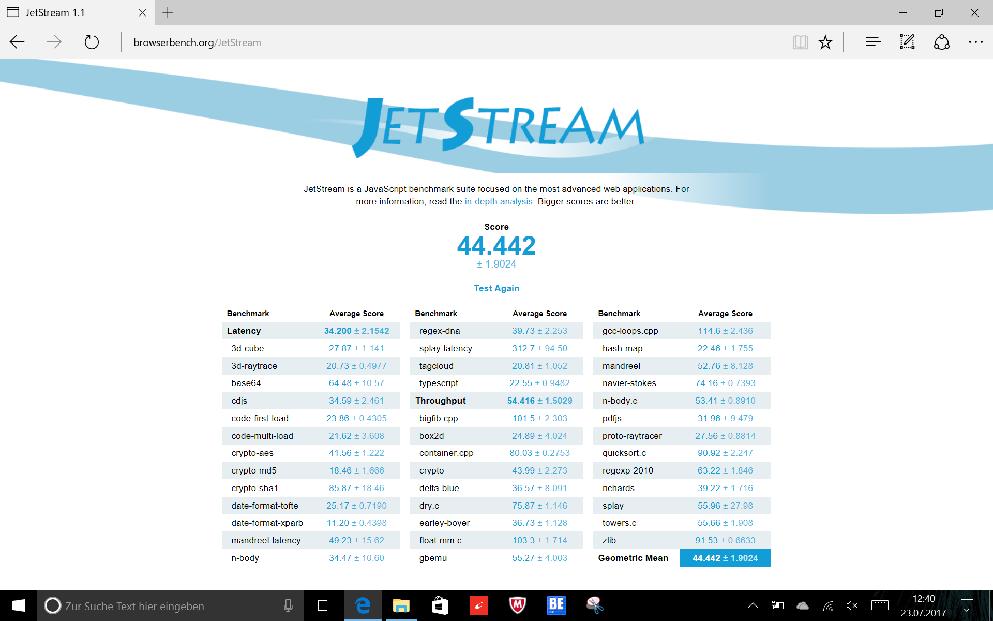993x621 pixels.
Task: Select the cdjs benchmark name
Action: [x=239, y=401]
